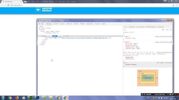Viewport: 179px width, 100px height.
Task: Click the network signal icon in the system tray
Action: click(164, 98)
